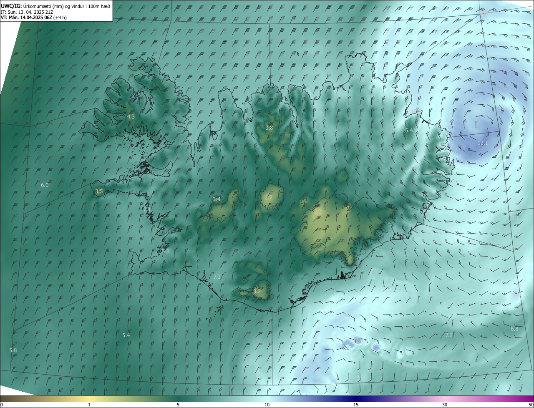Click the 2.7 value on the map
Screen dimensions: 534x408
268,198
